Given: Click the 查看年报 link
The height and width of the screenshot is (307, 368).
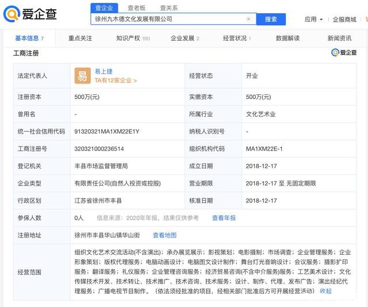Looking at the screenshot, I should (x=224, y=218).
